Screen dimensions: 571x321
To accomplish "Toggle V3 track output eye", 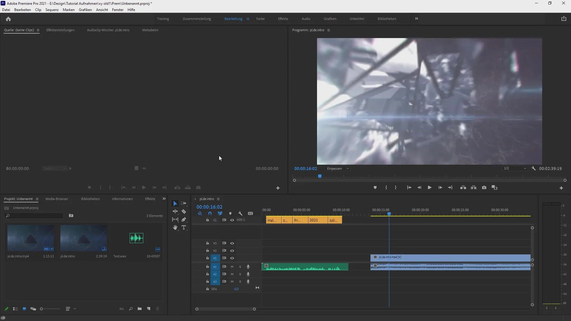I will click(232, 243).
